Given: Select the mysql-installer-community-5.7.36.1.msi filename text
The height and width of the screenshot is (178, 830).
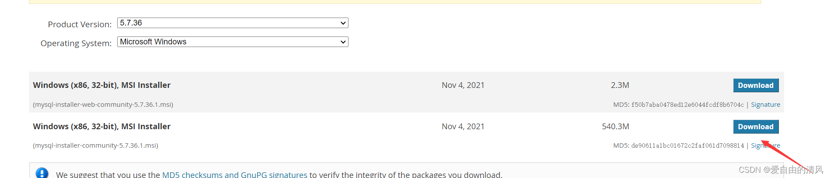Looking at the screenshot, I should tap(96, 145).
